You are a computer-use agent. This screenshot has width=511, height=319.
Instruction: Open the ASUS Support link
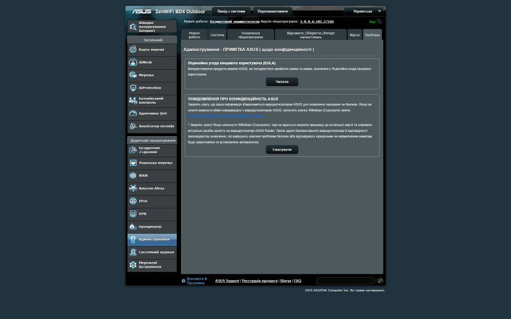(227, 281)
